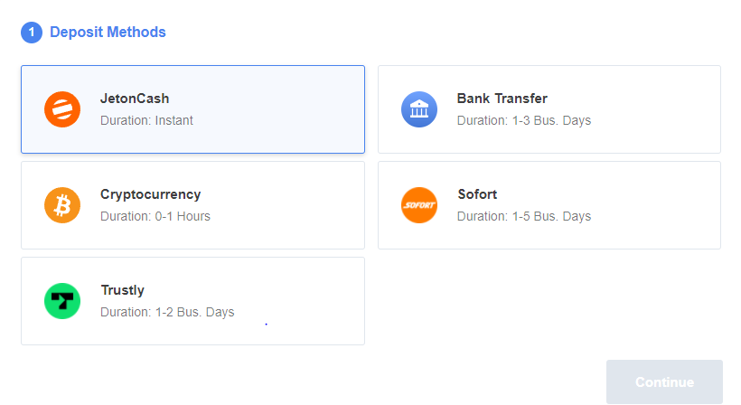Click 'Duration: 1-2 Bus. Days' text
741x405 pixels.
pos(167,313)
